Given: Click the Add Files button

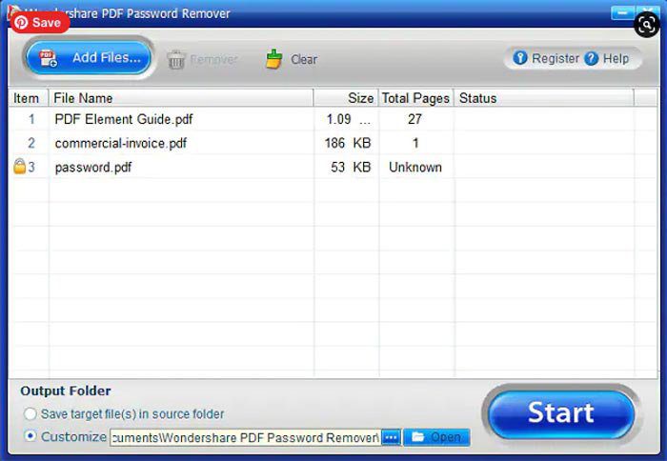Looking at the screenshot, I should 88,58.
